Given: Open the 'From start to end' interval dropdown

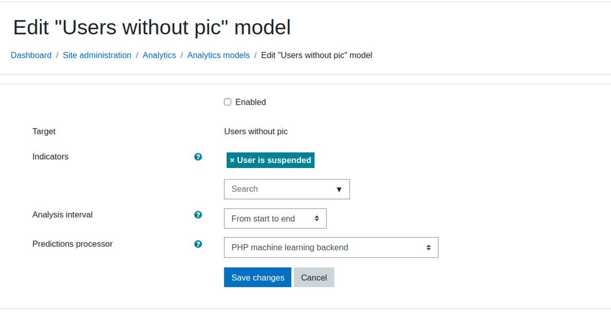Looking at the screenshot, I should point(275,218).
